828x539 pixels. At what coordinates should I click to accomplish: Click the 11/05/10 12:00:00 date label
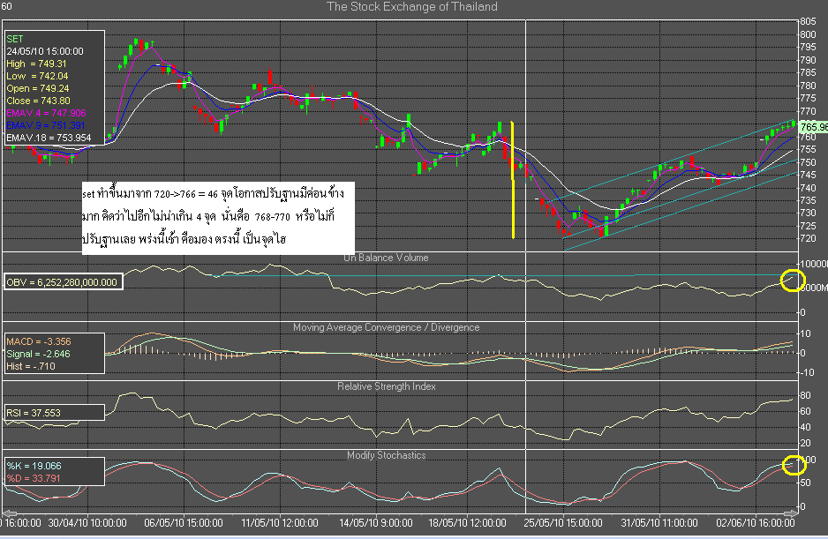click(x=279, y=522)
